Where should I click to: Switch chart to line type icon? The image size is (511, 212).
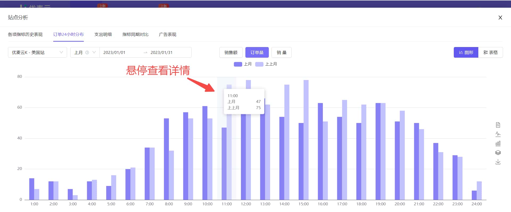[498, 134]
